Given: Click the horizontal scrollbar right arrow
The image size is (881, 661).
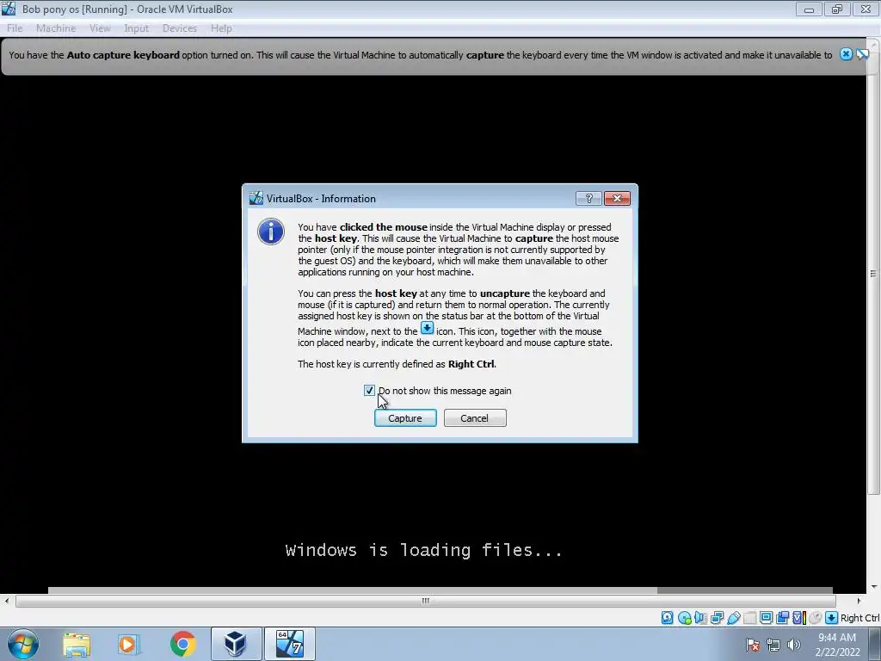Looking at the screenshot, I should [x=858, y=601].
